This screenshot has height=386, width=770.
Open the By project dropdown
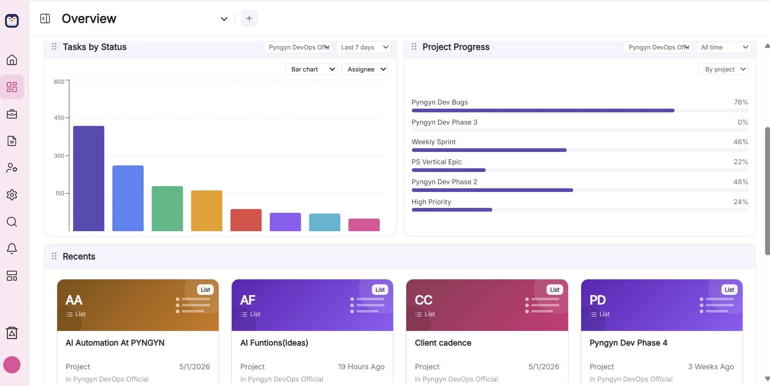click(x=723, y=69)
